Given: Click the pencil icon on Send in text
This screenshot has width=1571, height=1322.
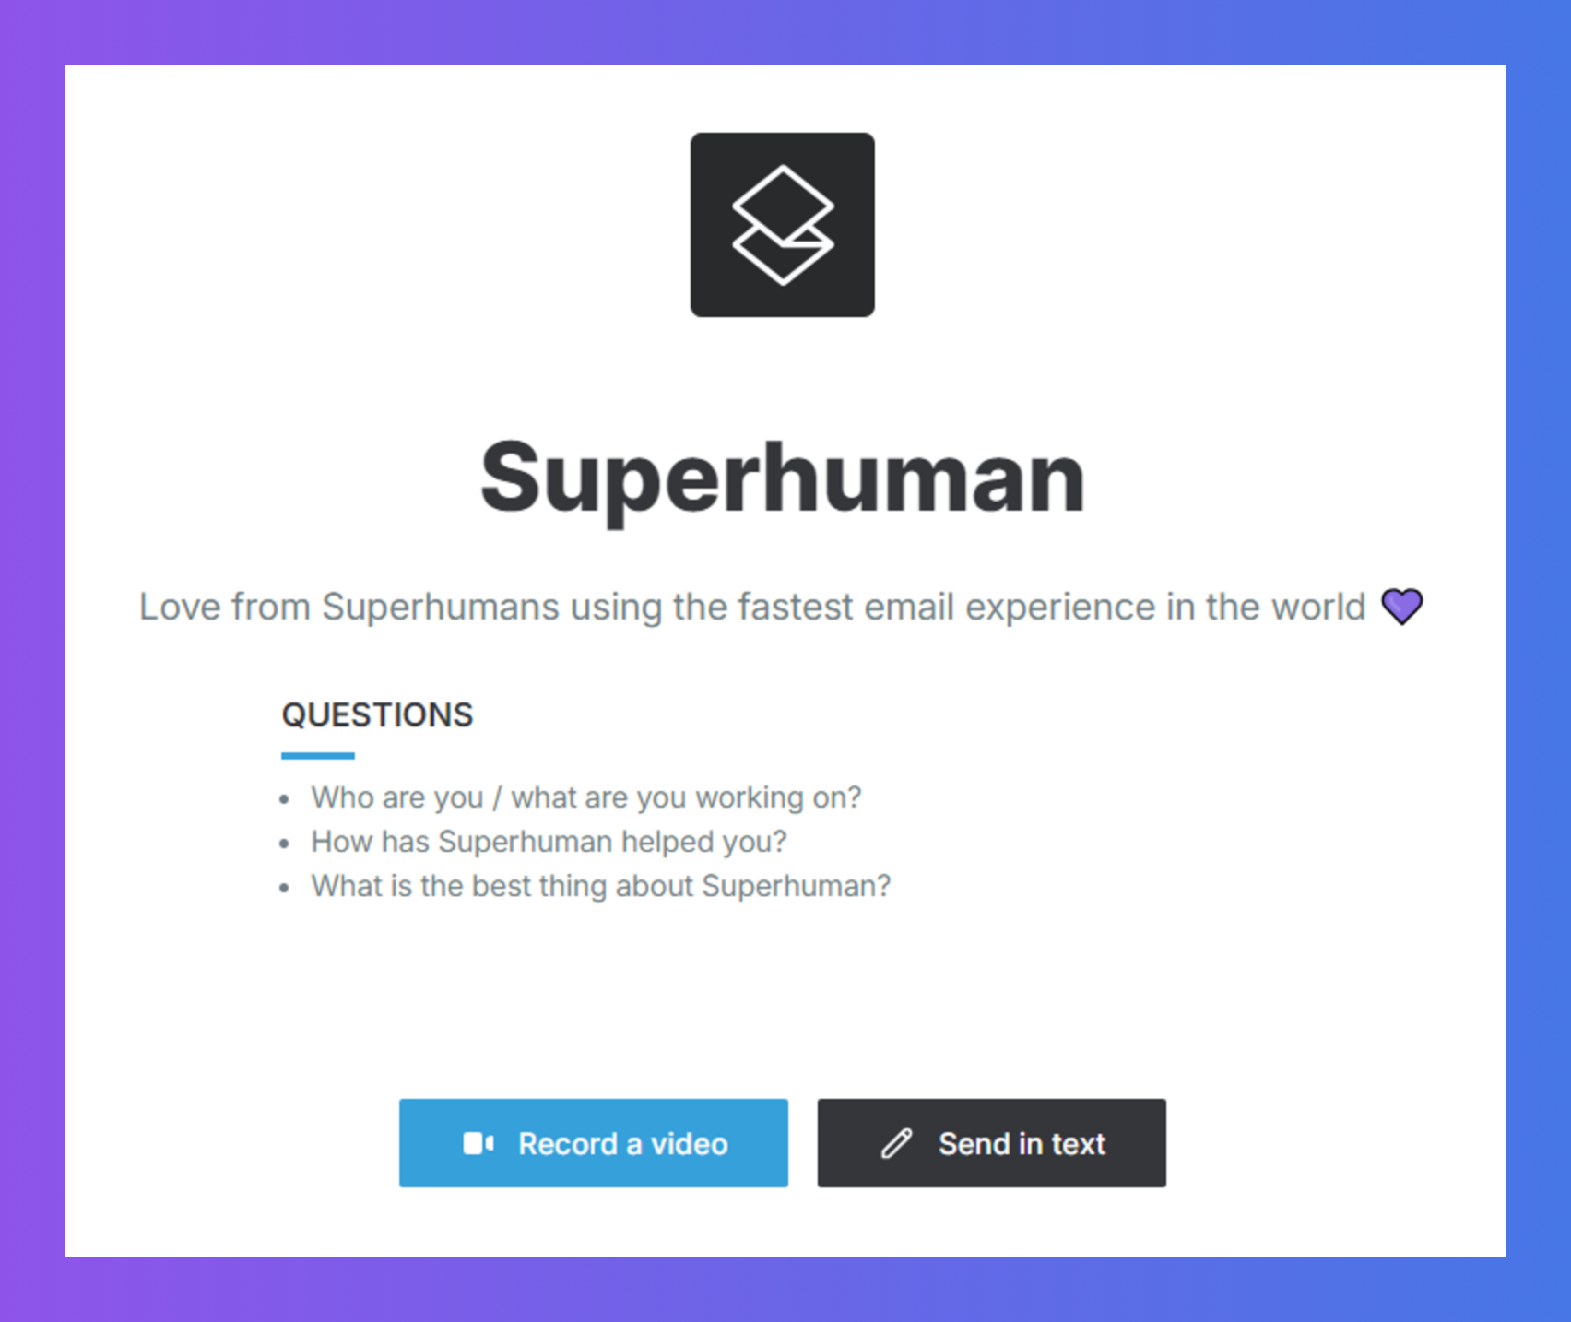Looking at the screenshot, I should (x=897, y=1144).
